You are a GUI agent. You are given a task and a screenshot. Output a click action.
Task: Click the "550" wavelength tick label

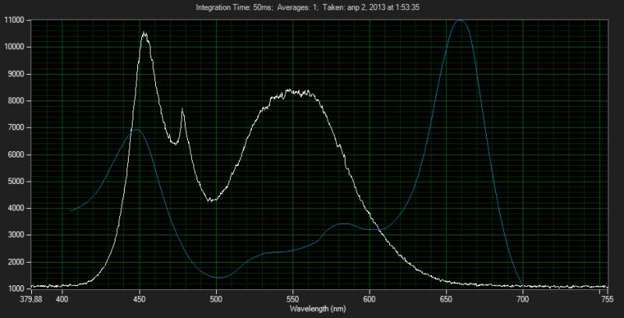pos(292,299)
